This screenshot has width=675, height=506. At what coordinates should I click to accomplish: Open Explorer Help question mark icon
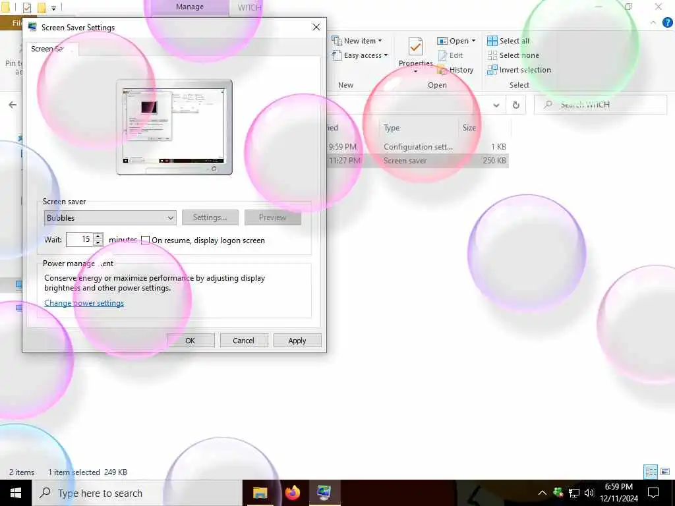click(x=667, y=23)
